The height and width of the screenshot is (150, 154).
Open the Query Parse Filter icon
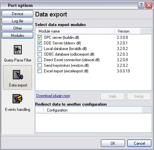click(18, 50)
